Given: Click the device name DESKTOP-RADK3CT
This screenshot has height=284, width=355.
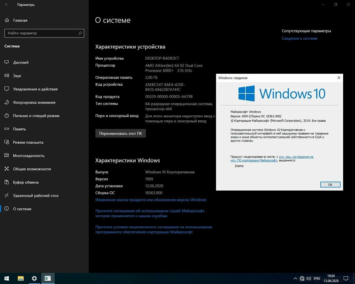Looking at the screenshot, I should (x=162, y=58).
